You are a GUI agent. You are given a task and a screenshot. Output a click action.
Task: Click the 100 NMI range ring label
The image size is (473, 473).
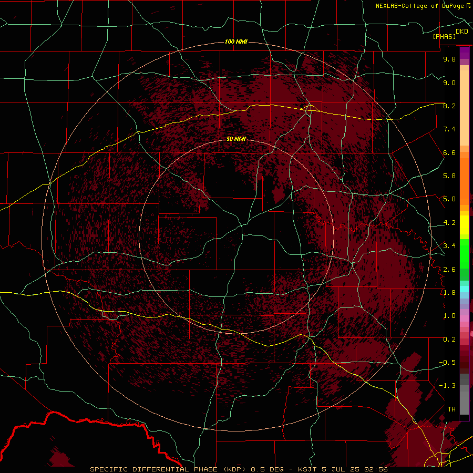(236, 42)
